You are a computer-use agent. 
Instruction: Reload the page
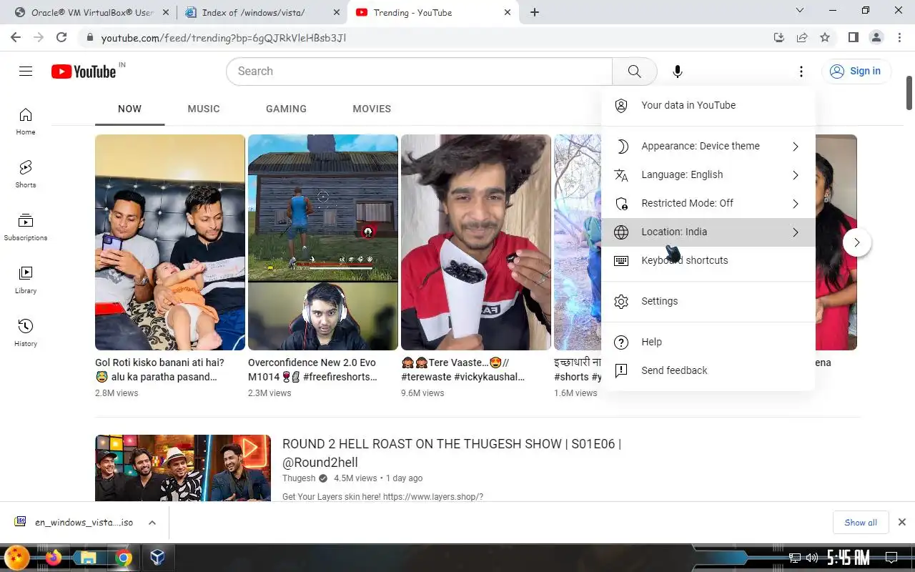coord(61,37)
